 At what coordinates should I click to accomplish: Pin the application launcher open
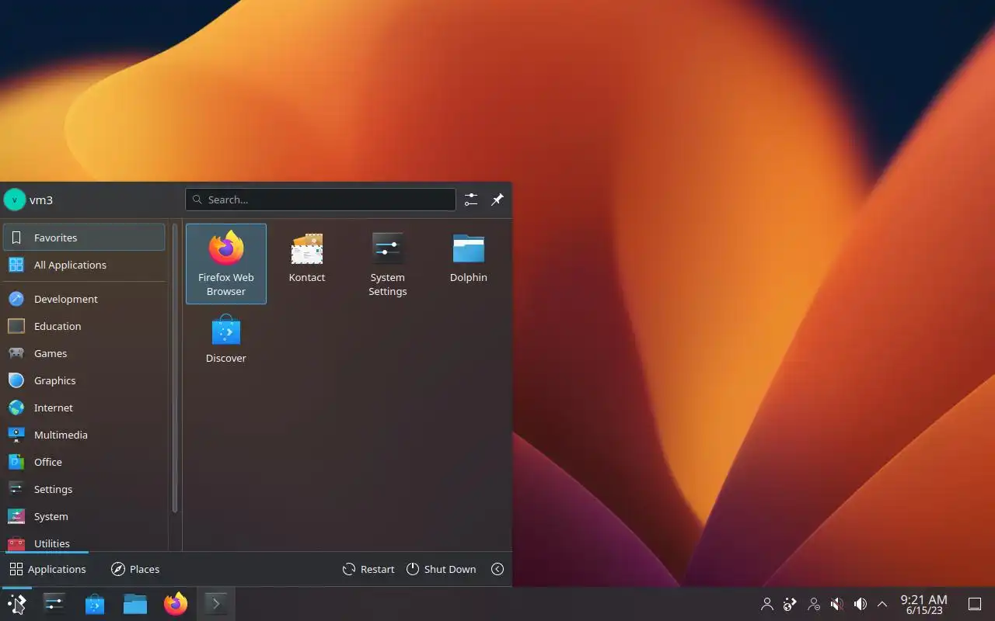pos(497,199)
